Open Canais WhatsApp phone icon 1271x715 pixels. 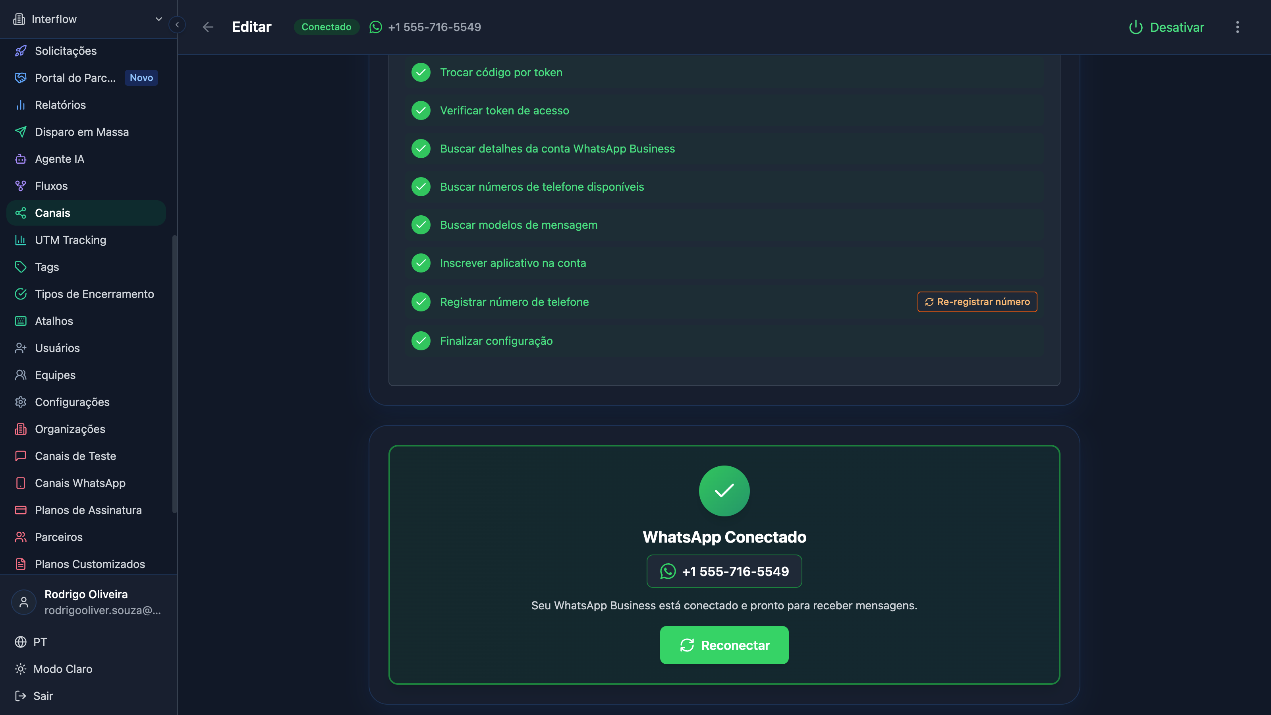pos(21,483)
